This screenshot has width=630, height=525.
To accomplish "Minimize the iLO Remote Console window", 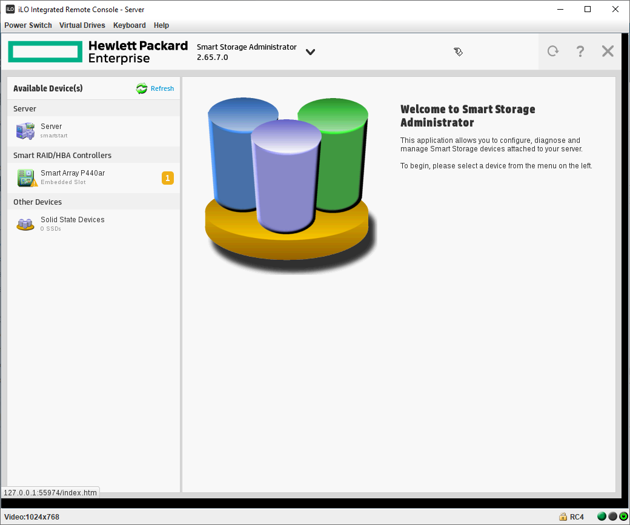I will point(560,9).
